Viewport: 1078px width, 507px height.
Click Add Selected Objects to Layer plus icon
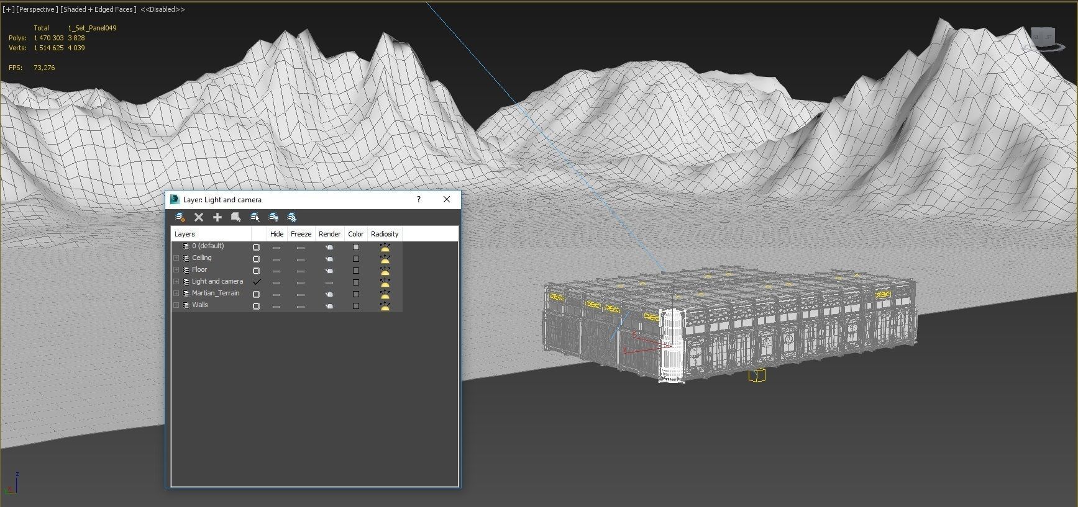[x=217, y=217]
